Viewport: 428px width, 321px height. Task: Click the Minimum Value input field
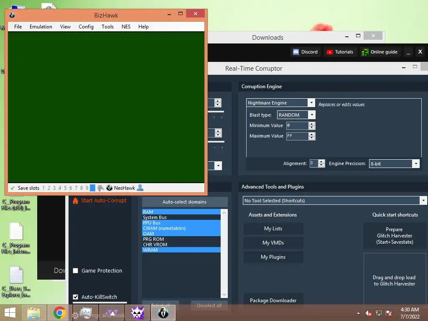point(297,125)
